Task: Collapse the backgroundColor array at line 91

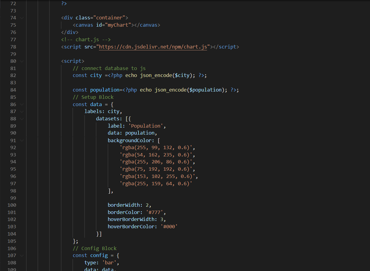Action: tap(22, 140)
